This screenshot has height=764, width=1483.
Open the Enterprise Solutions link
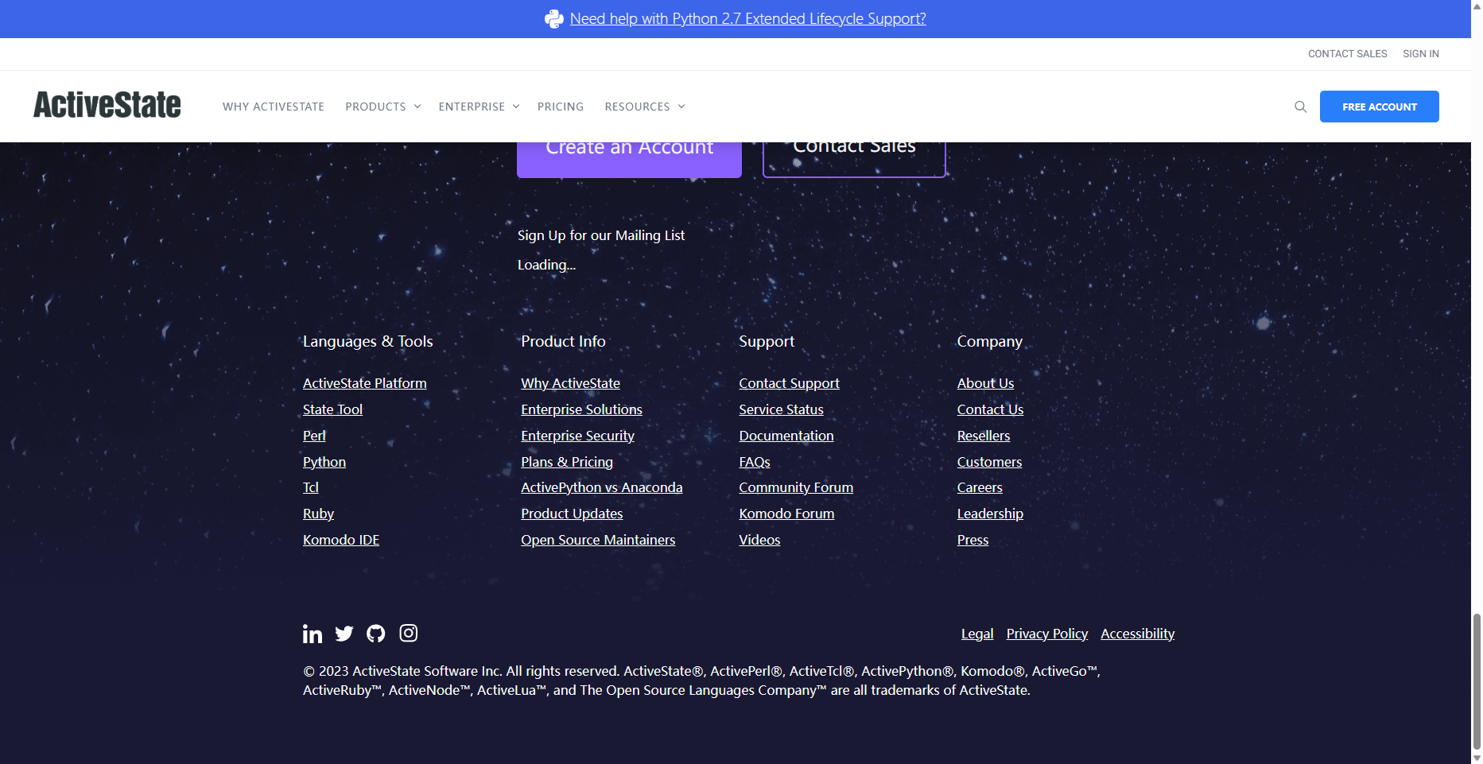[x=581, y=409]
